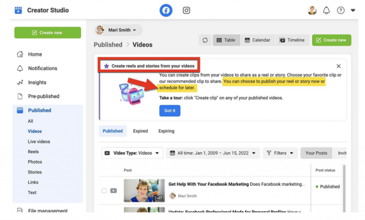Open Photos under Published

pos(35,162)
